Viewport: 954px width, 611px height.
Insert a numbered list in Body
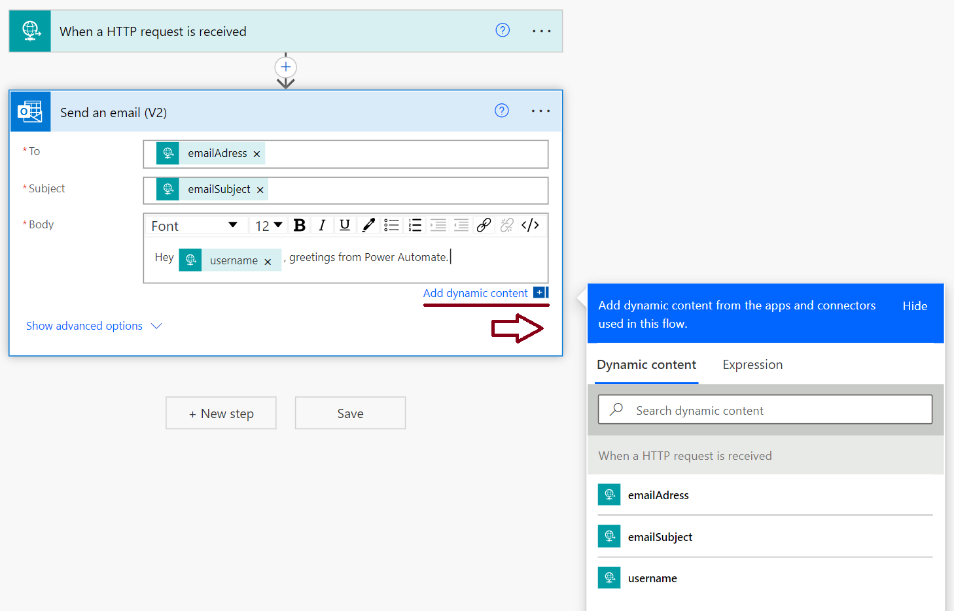(415, 225)
